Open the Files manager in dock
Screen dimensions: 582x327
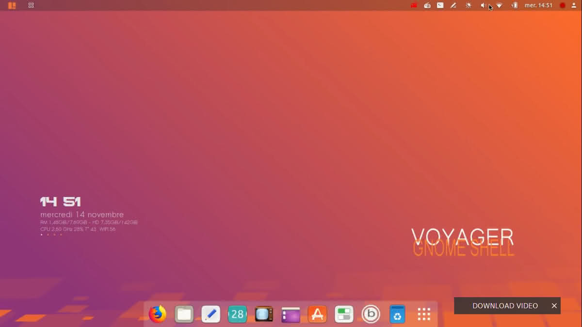point(184,314)
